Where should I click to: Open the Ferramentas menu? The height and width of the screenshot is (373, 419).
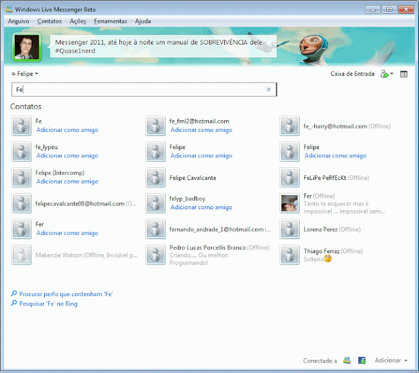point(111,21)
